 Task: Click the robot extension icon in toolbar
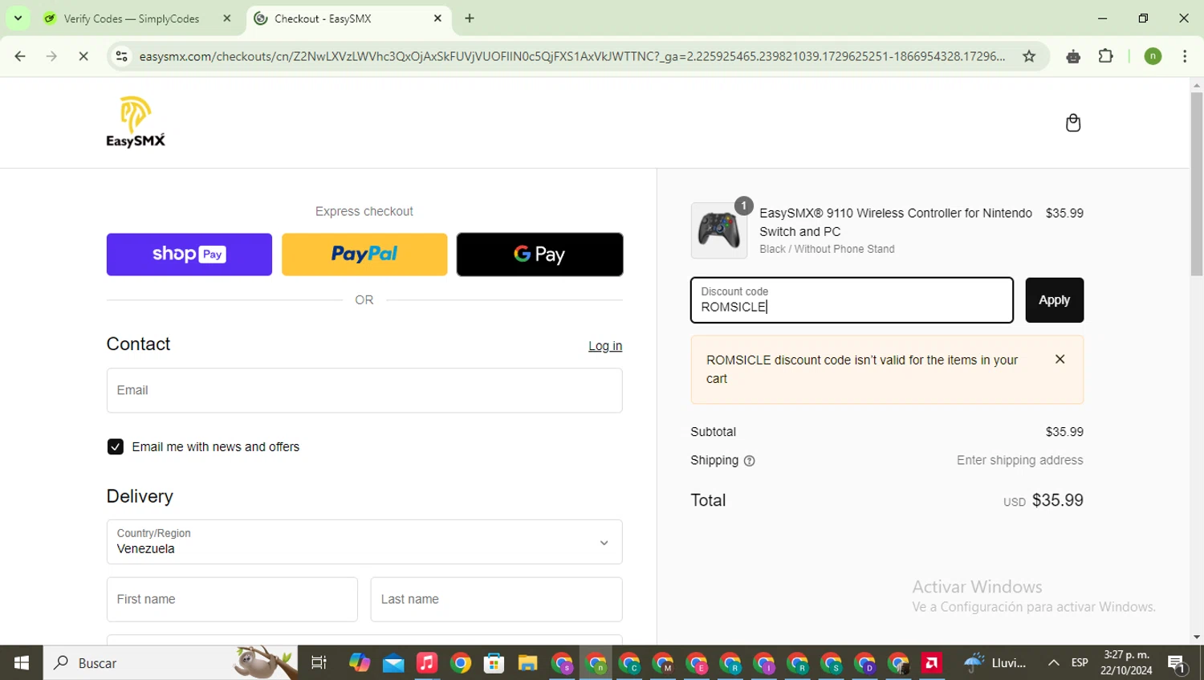[x=1073, y=56]
